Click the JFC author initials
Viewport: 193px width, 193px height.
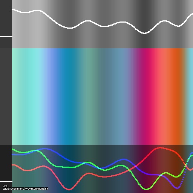pyautogui.click(x=5, y=186)
